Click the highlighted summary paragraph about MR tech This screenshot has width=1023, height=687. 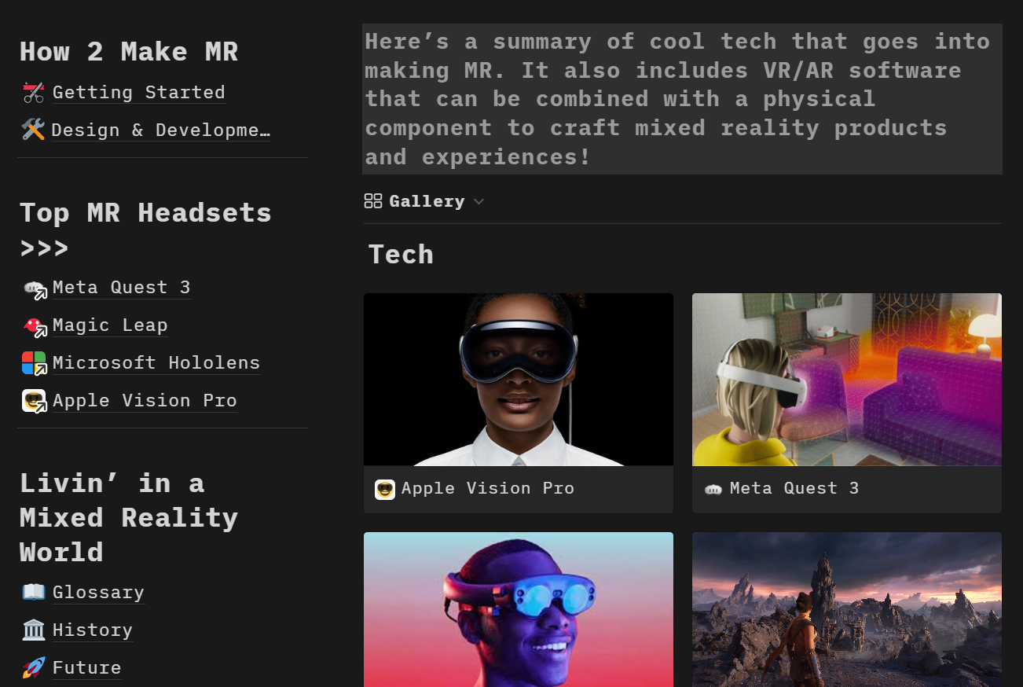(x=682, y=99)
